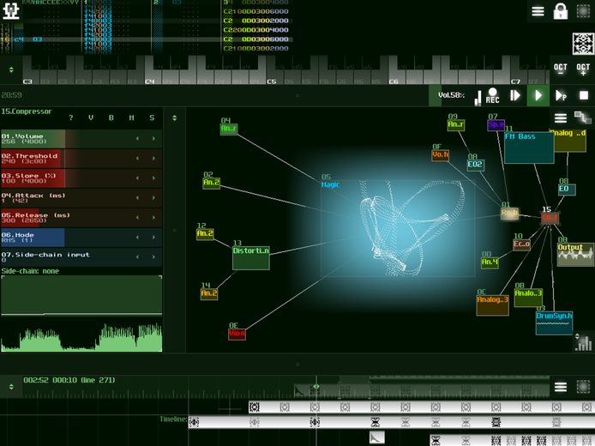Switch 06.Mode forward with its right arrow
This screenshot has width=595, height=446.
(153, 238)
